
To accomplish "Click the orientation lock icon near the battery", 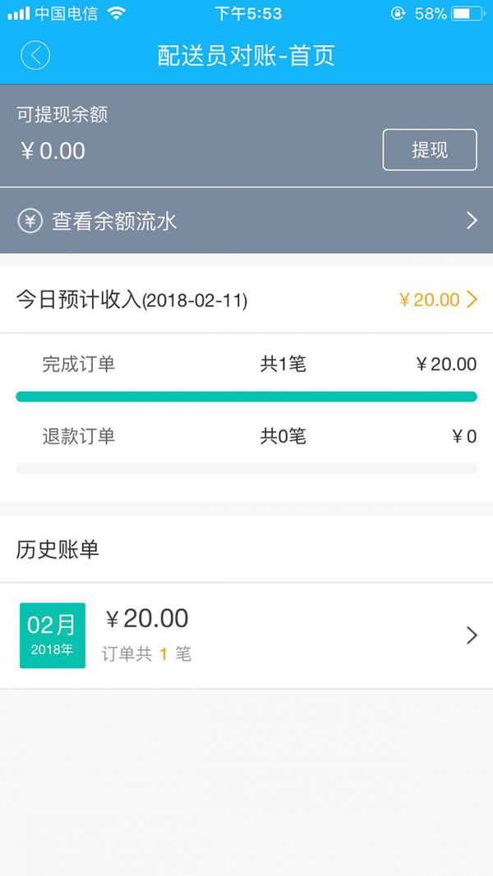I will pyautogui.click(x=399, y=12).
